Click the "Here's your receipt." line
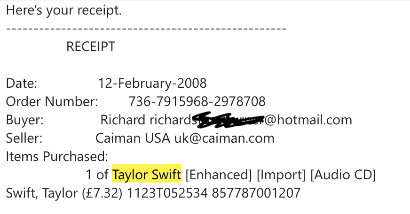The height and width of the screenshot is (214, 410). point(64,10)
